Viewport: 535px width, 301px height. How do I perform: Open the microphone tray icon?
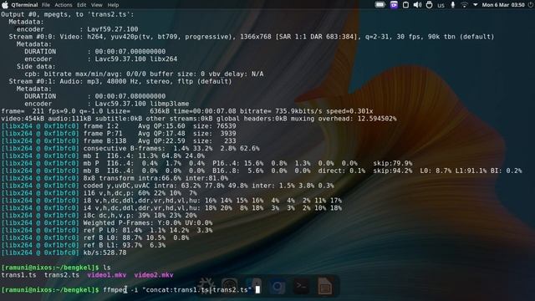click(x=453, y=5)
